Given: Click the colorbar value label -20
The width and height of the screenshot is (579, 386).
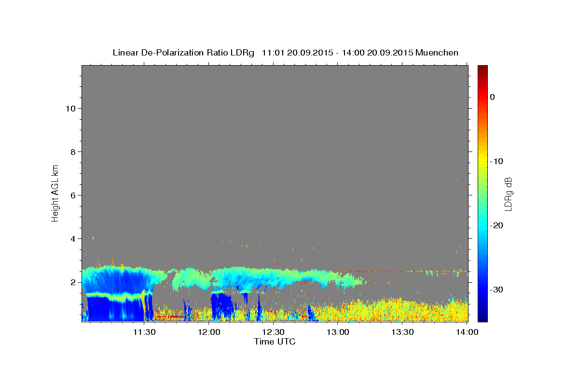Looking at the screenshot, I should (x=496, y=225).
